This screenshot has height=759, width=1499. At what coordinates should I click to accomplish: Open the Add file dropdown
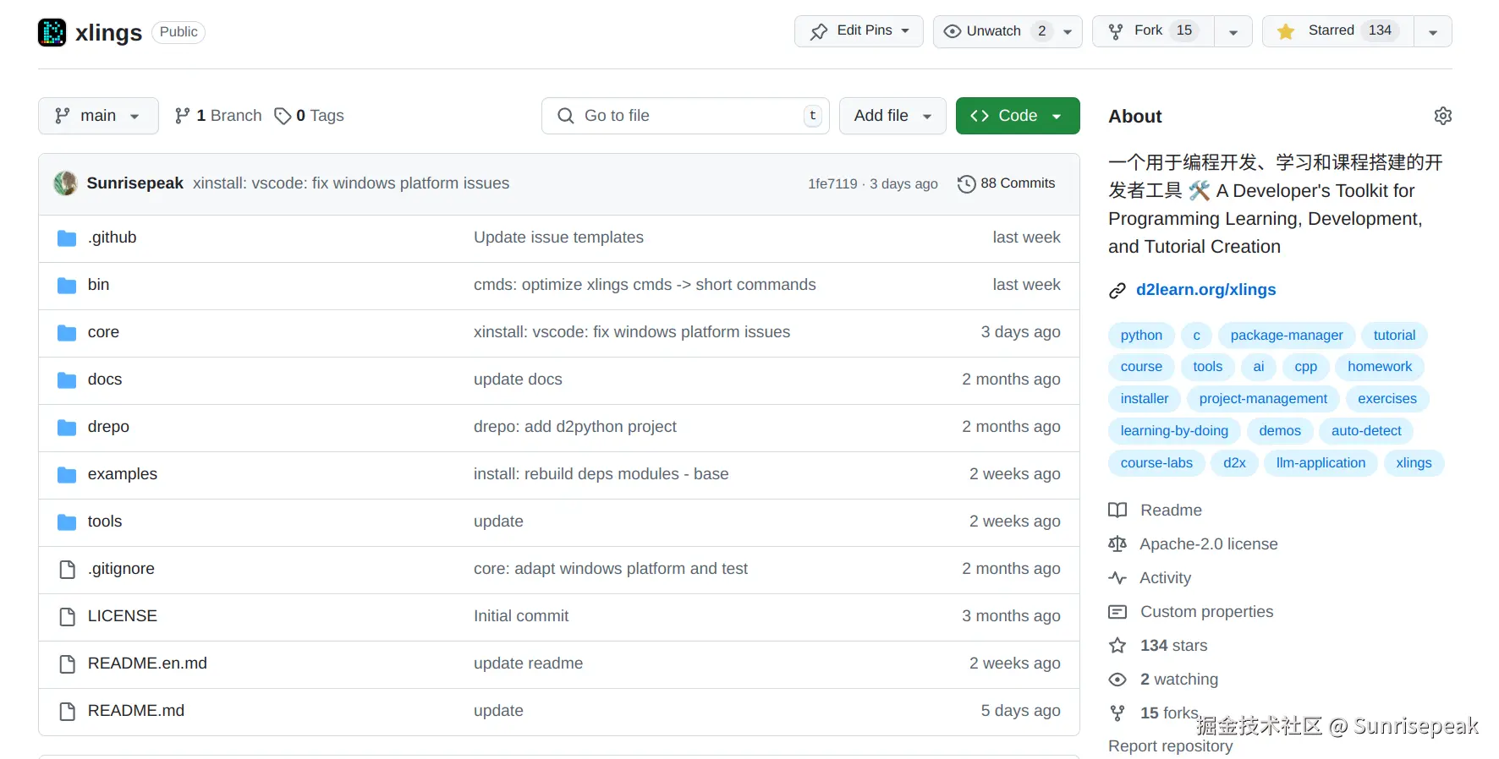(892, 116)
